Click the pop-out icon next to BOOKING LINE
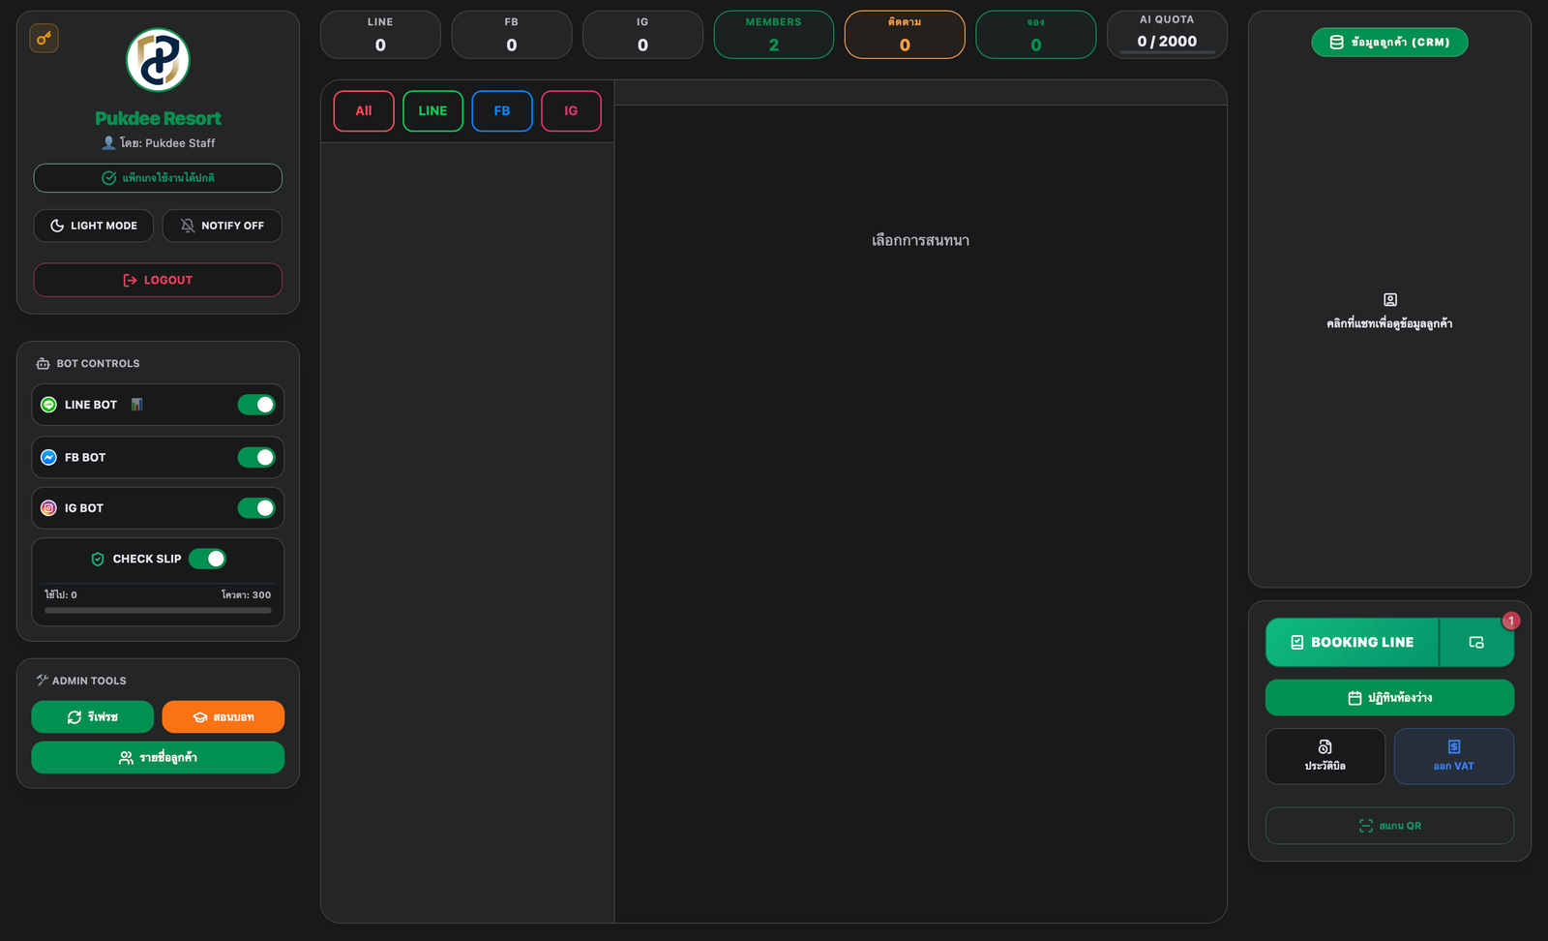1548x941 pixels. click(x=1476, y=642)
